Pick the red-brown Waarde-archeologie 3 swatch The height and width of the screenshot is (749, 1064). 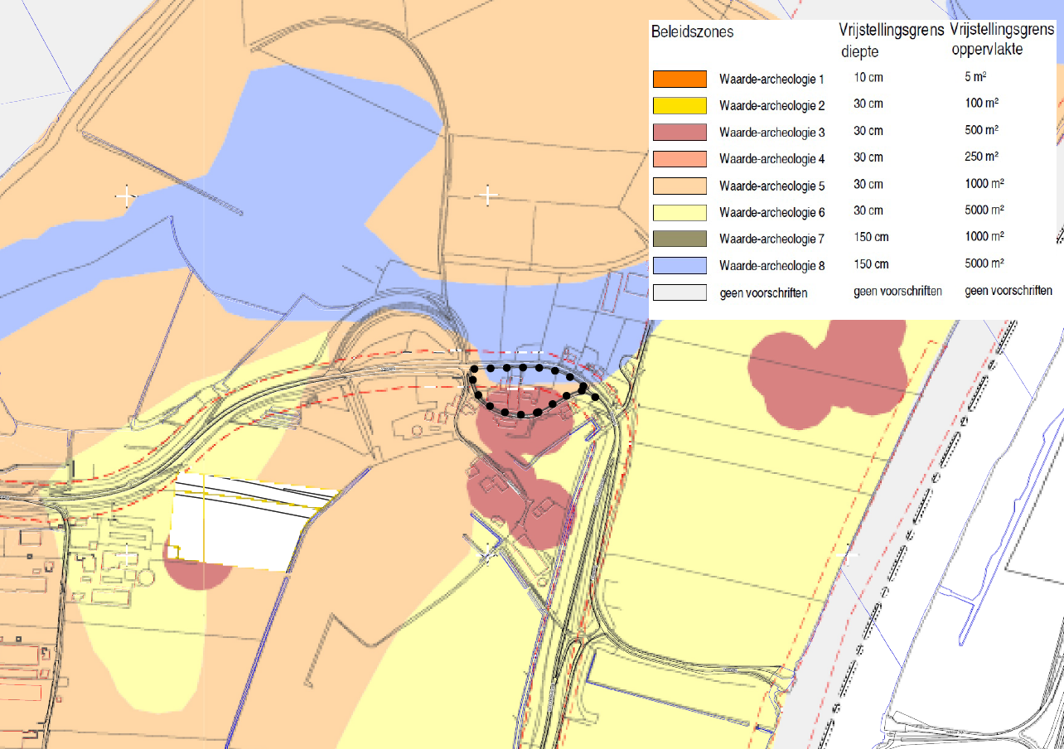point(680,132)
